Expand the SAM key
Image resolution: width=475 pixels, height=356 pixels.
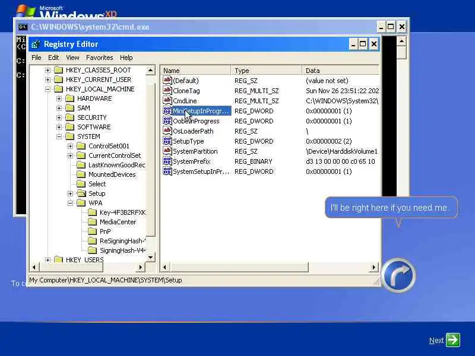(x=59, y=108)
